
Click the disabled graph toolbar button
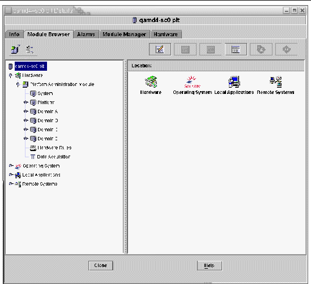(185, 49)
